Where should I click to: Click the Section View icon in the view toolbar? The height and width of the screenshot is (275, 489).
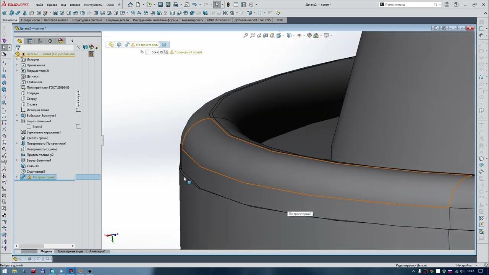(266, 36)
